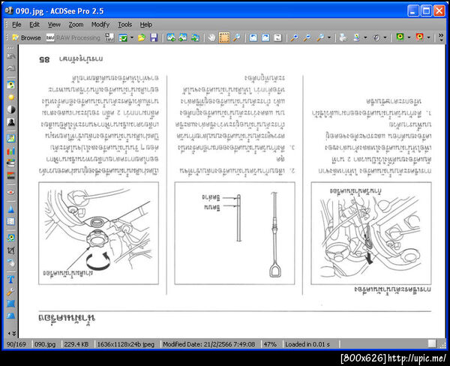Open the Help menu
Image resolution: width=450 pixels, height=366 pixels.
click(145, 25)
